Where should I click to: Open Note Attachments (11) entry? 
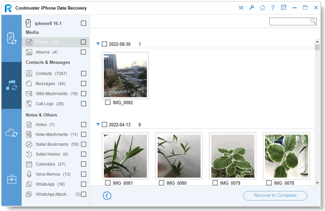pos(57,134)
